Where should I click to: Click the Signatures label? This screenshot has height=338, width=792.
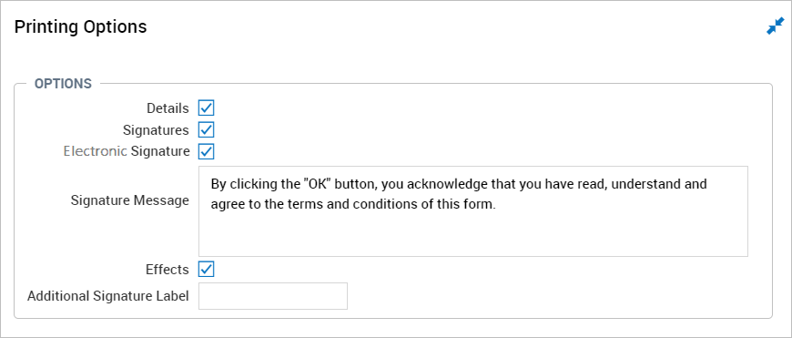(156, 130)
